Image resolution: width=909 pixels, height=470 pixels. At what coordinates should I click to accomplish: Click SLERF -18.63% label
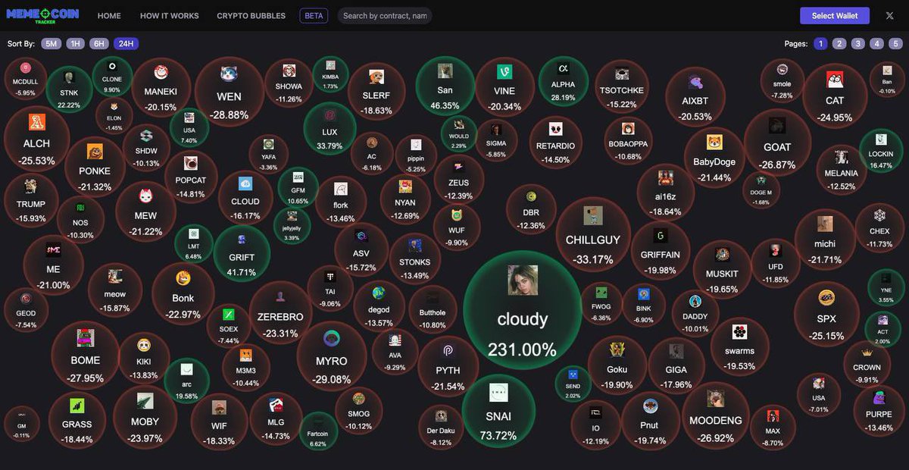tap(376, 103)
